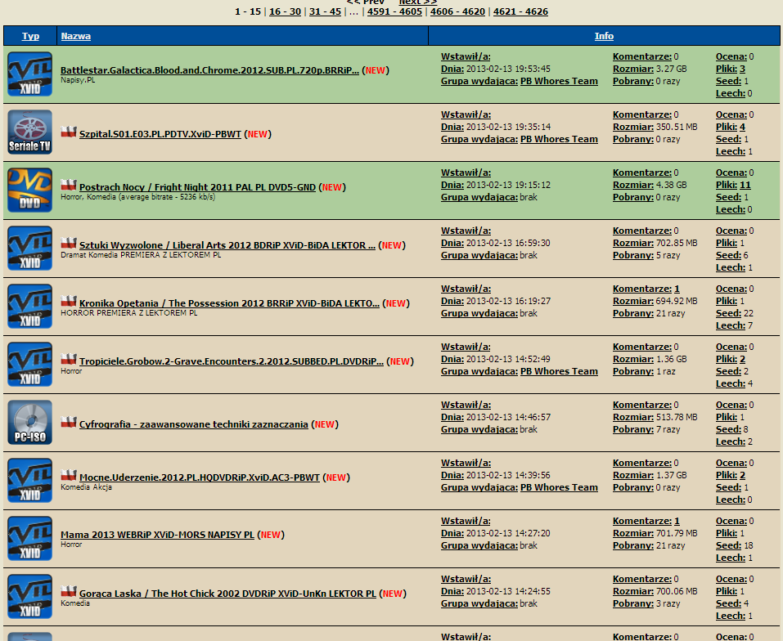
Task: Click the XVID icon beside Mocne Uderzenie
Action: pos(30,481)
